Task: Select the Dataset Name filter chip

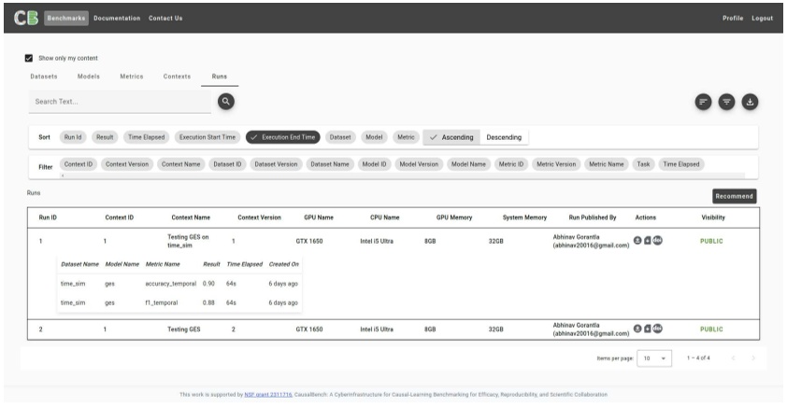Action: (329, 164)
